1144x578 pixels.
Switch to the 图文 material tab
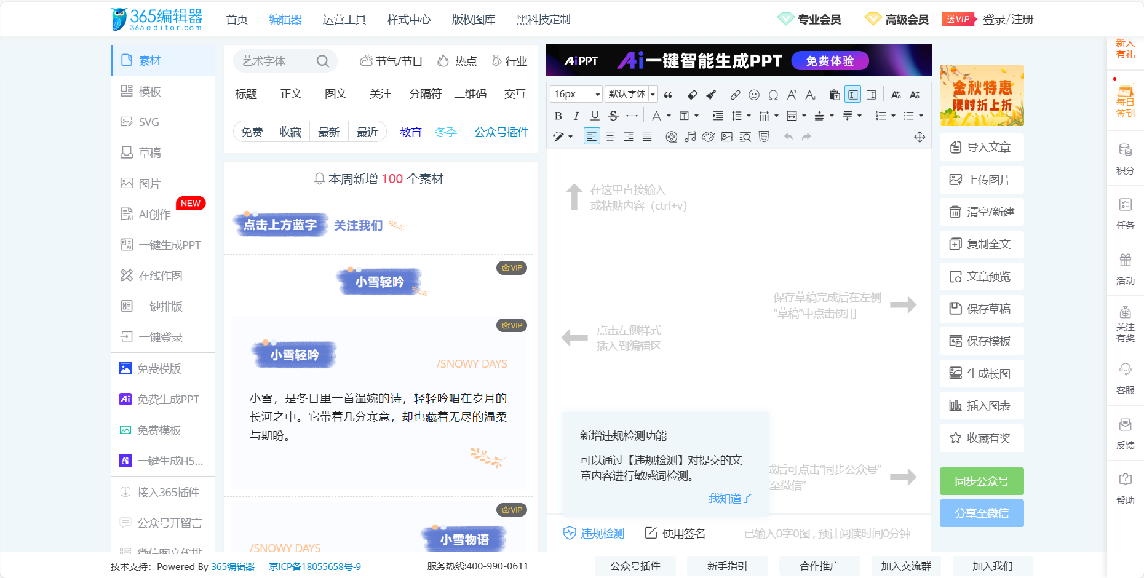tap(336, 93)
